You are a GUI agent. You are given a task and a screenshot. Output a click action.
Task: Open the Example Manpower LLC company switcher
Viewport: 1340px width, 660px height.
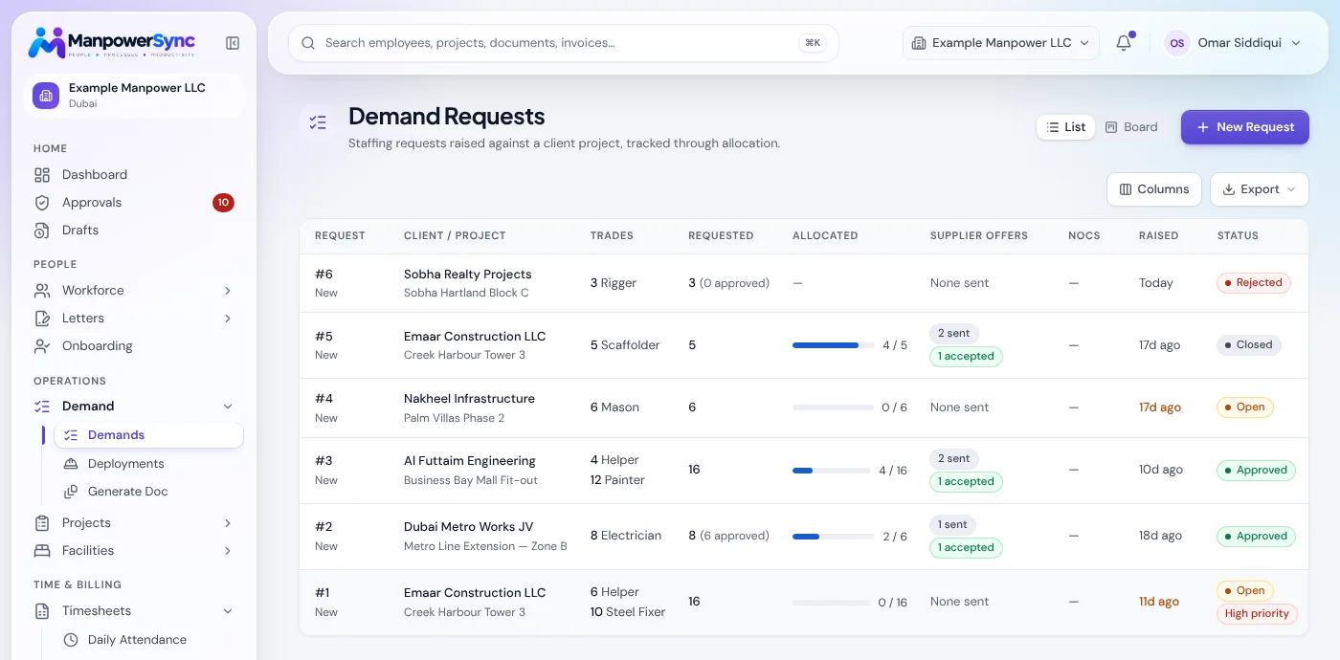pyautogui.click(x=1001, y=43)
